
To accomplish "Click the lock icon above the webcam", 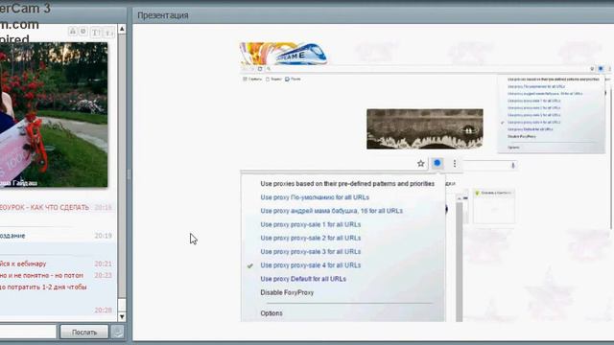I will click(x=73, y=32).
